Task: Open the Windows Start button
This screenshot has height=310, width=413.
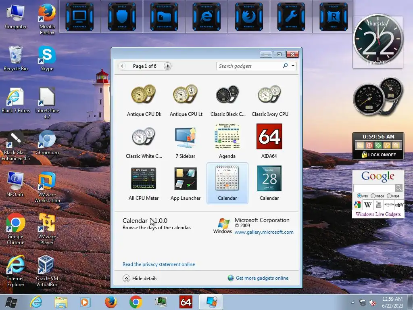Action: click(11, 302)
